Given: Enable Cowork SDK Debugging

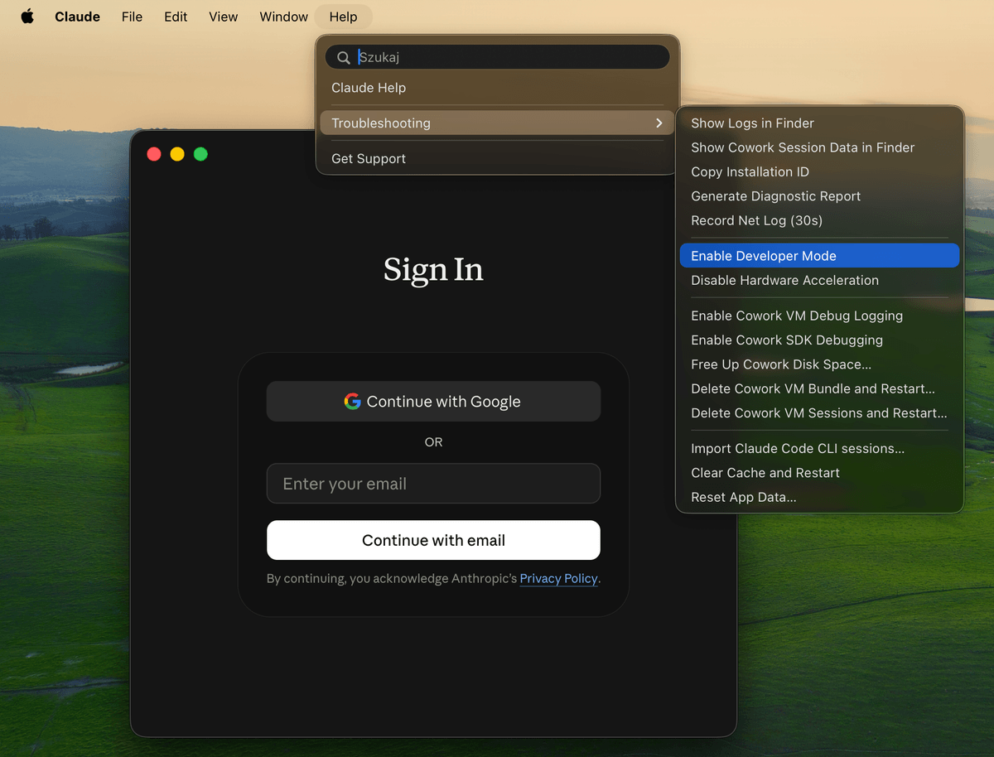Looking at the screenshot, I should [819, 340].
